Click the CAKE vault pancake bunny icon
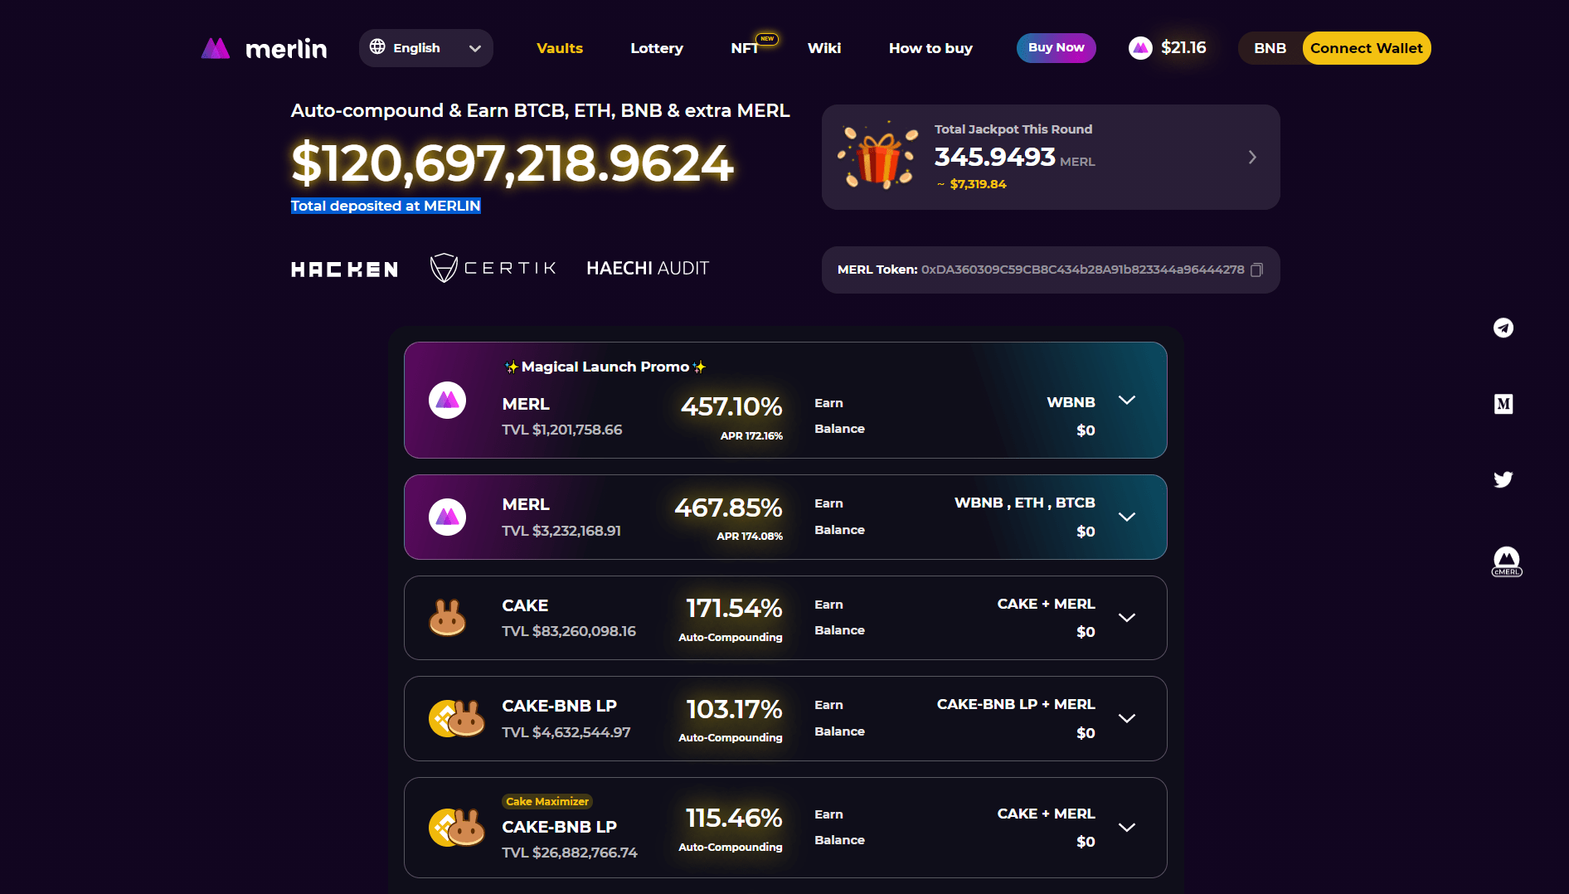The image size is (1569, 894). [x=447, y=618]
